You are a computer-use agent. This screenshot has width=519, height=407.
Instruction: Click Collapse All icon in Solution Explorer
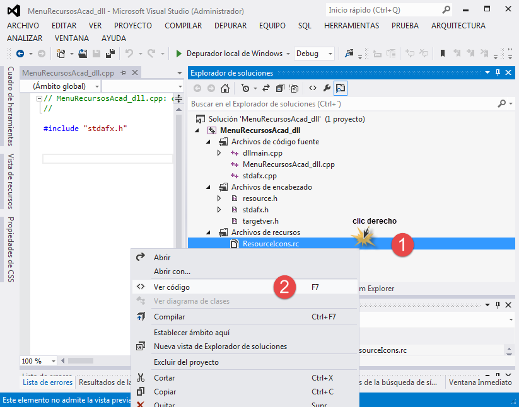point(280,88)
